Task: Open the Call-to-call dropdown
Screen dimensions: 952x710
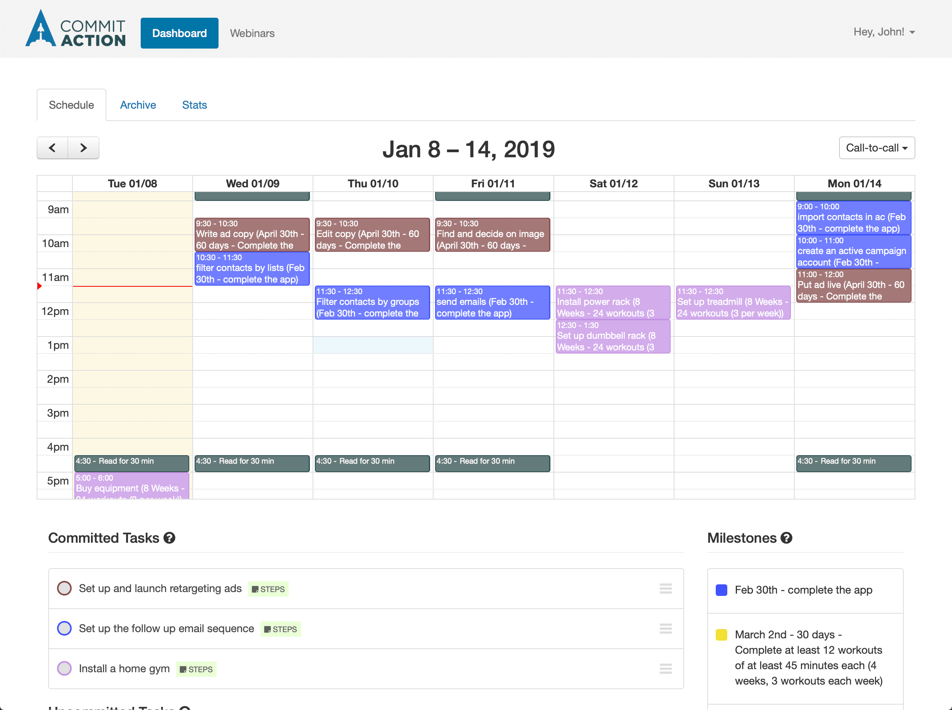Action: click(876, 148)
